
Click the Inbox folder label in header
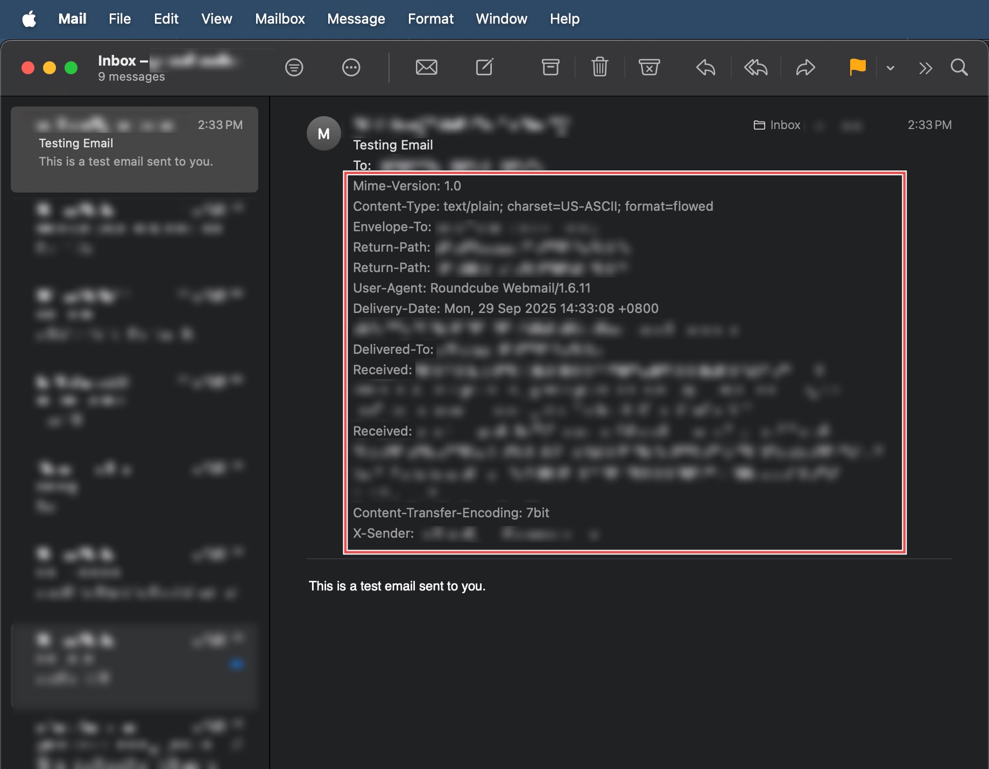click(778, 125)
